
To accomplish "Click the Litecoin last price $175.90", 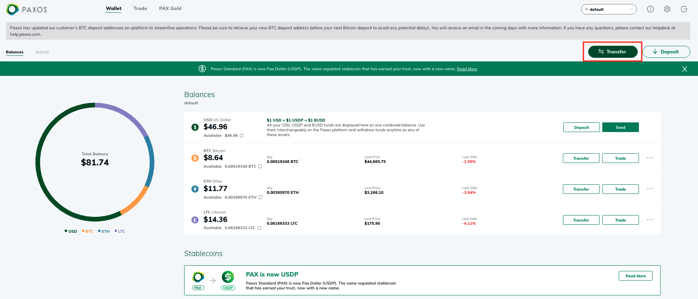I will pos(372,224).
